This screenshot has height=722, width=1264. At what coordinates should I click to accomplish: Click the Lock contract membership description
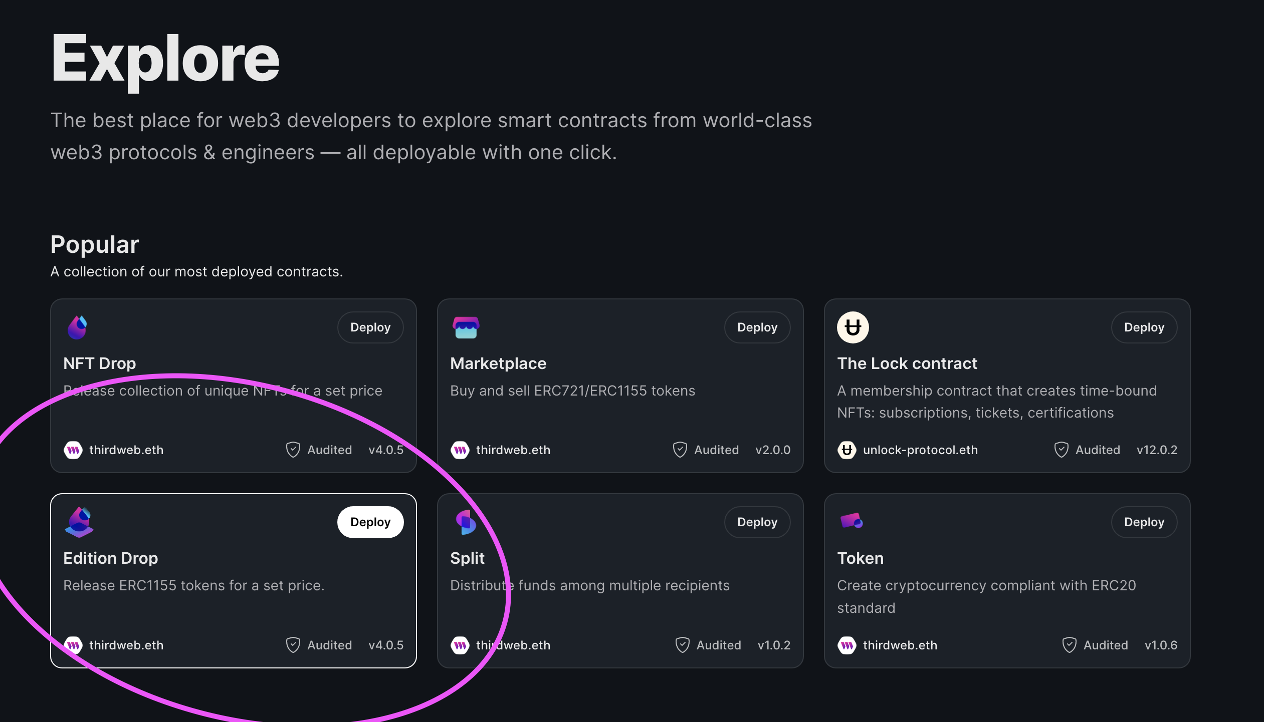click(997, 402)
